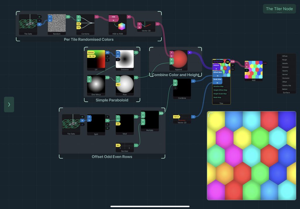Toggle the eye icon on Tiler node
Screen dimensions: 300x209
point(227,62)
